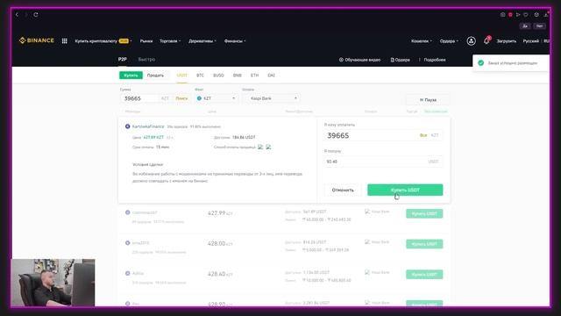Open the apps grid menu icon
This screenshot has width=561, height=316.
[64, 41]
